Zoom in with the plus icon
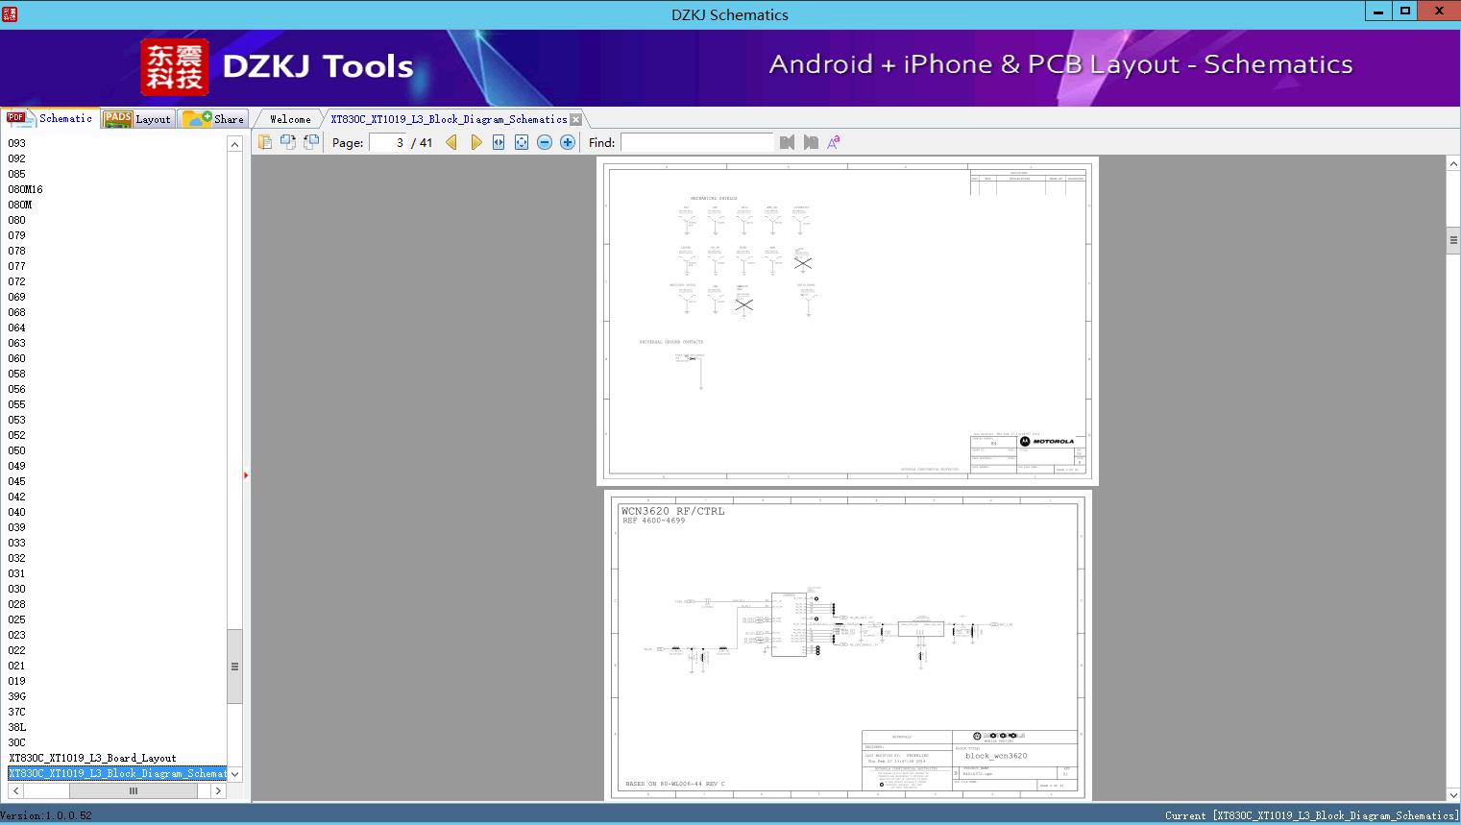This screenshot has width=1461, height=825. pyautogui.click(x=568, y=142)
